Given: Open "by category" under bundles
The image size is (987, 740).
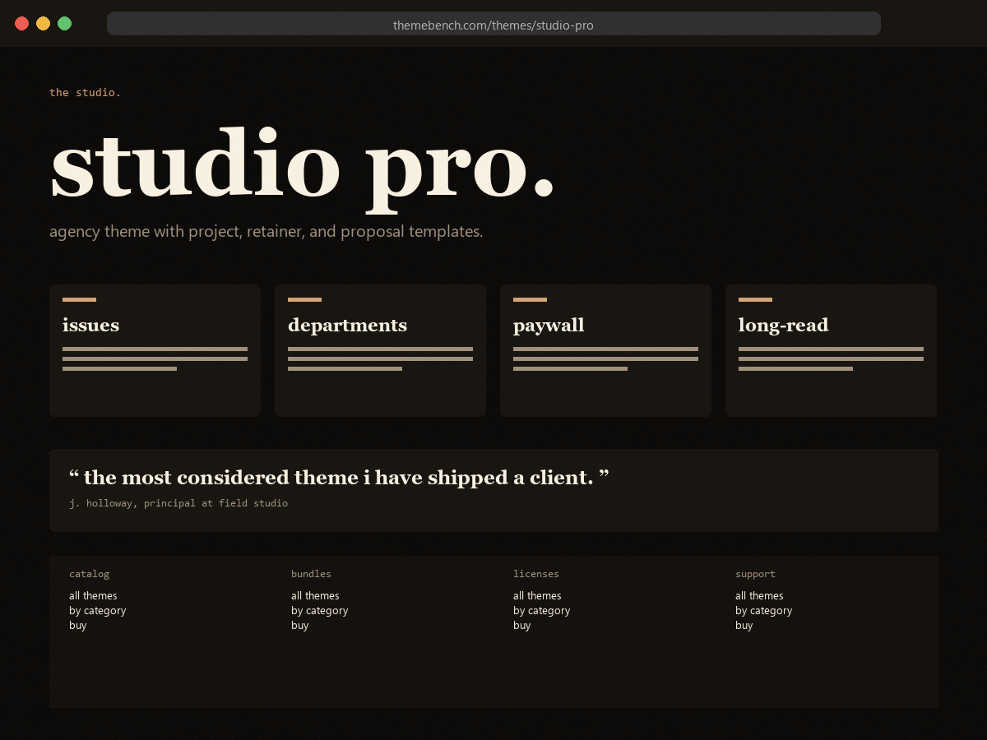Looking at the screenshot, I should (x=319, y=610).
